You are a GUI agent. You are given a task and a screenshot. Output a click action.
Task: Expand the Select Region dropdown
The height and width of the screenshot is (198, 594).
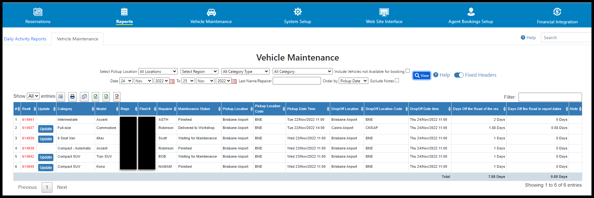click(199, 72)
